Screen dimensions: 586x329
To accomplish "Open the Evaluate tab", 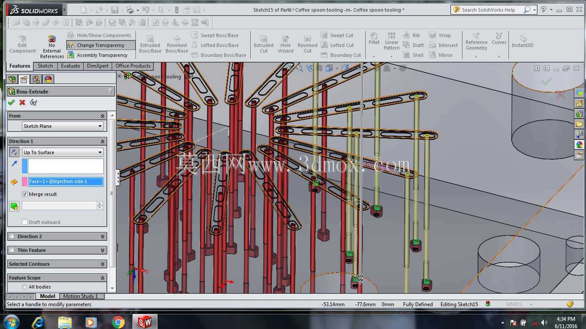I will tap(71, 66).
